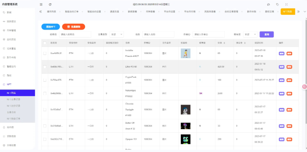Switch to the 智能合约订单 tab
Screen dimensions: 307x152
pyautogui.click(x=72, y=11)
